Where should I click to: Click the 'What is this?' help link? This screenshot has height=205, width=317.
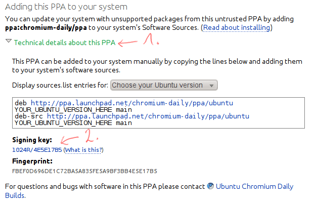[84, 150]
